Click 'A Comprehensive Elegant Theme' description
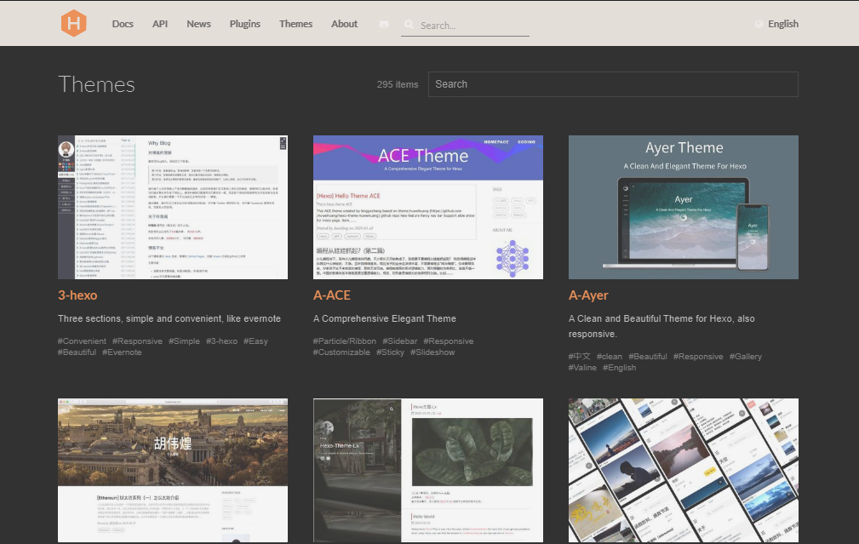Screen dimensions: 859x544 click(385, 318)
